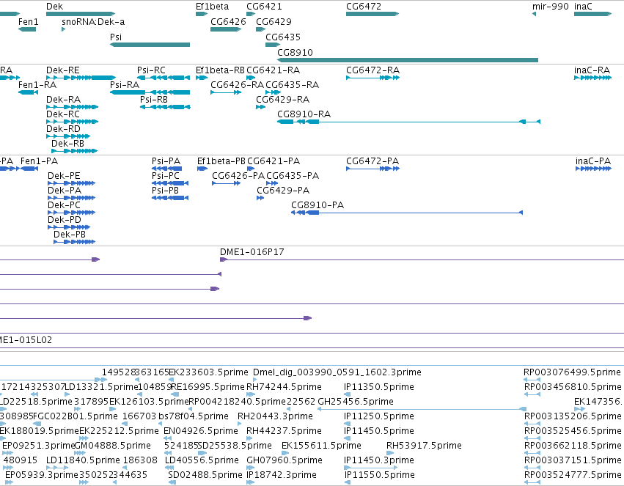Click the IP11350.5prime EST label
Screen dimensions: 624x486
click(x=379, y=387)
